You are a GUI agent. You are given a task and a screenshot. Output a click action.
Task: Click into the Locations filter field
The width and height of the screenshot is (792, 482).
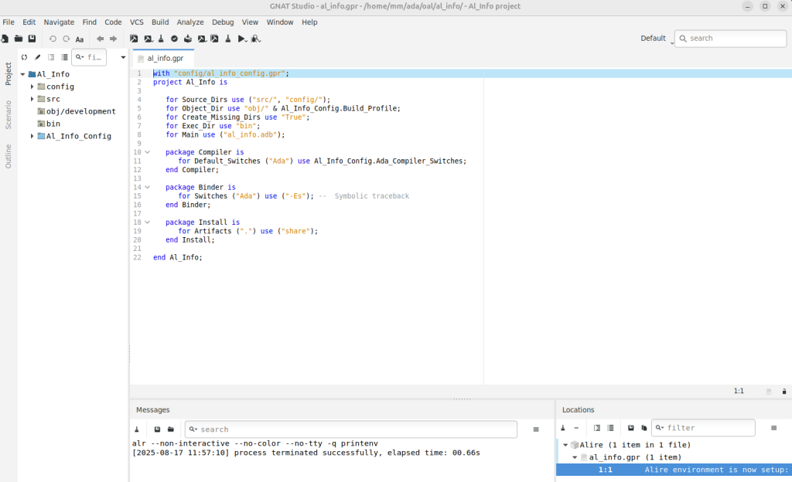703,428
